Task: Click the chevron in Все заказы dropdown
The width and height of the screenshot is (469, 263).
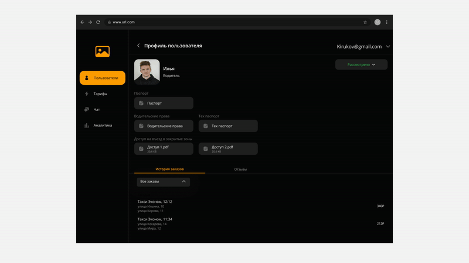Action: pyautogui.click(x=184, y=181)
